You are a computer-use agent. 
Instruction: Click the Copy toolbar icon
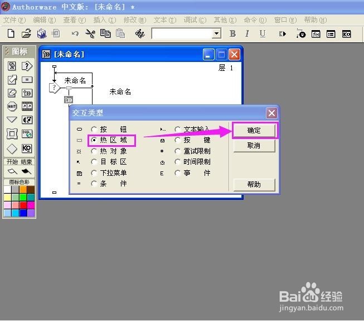105,33
